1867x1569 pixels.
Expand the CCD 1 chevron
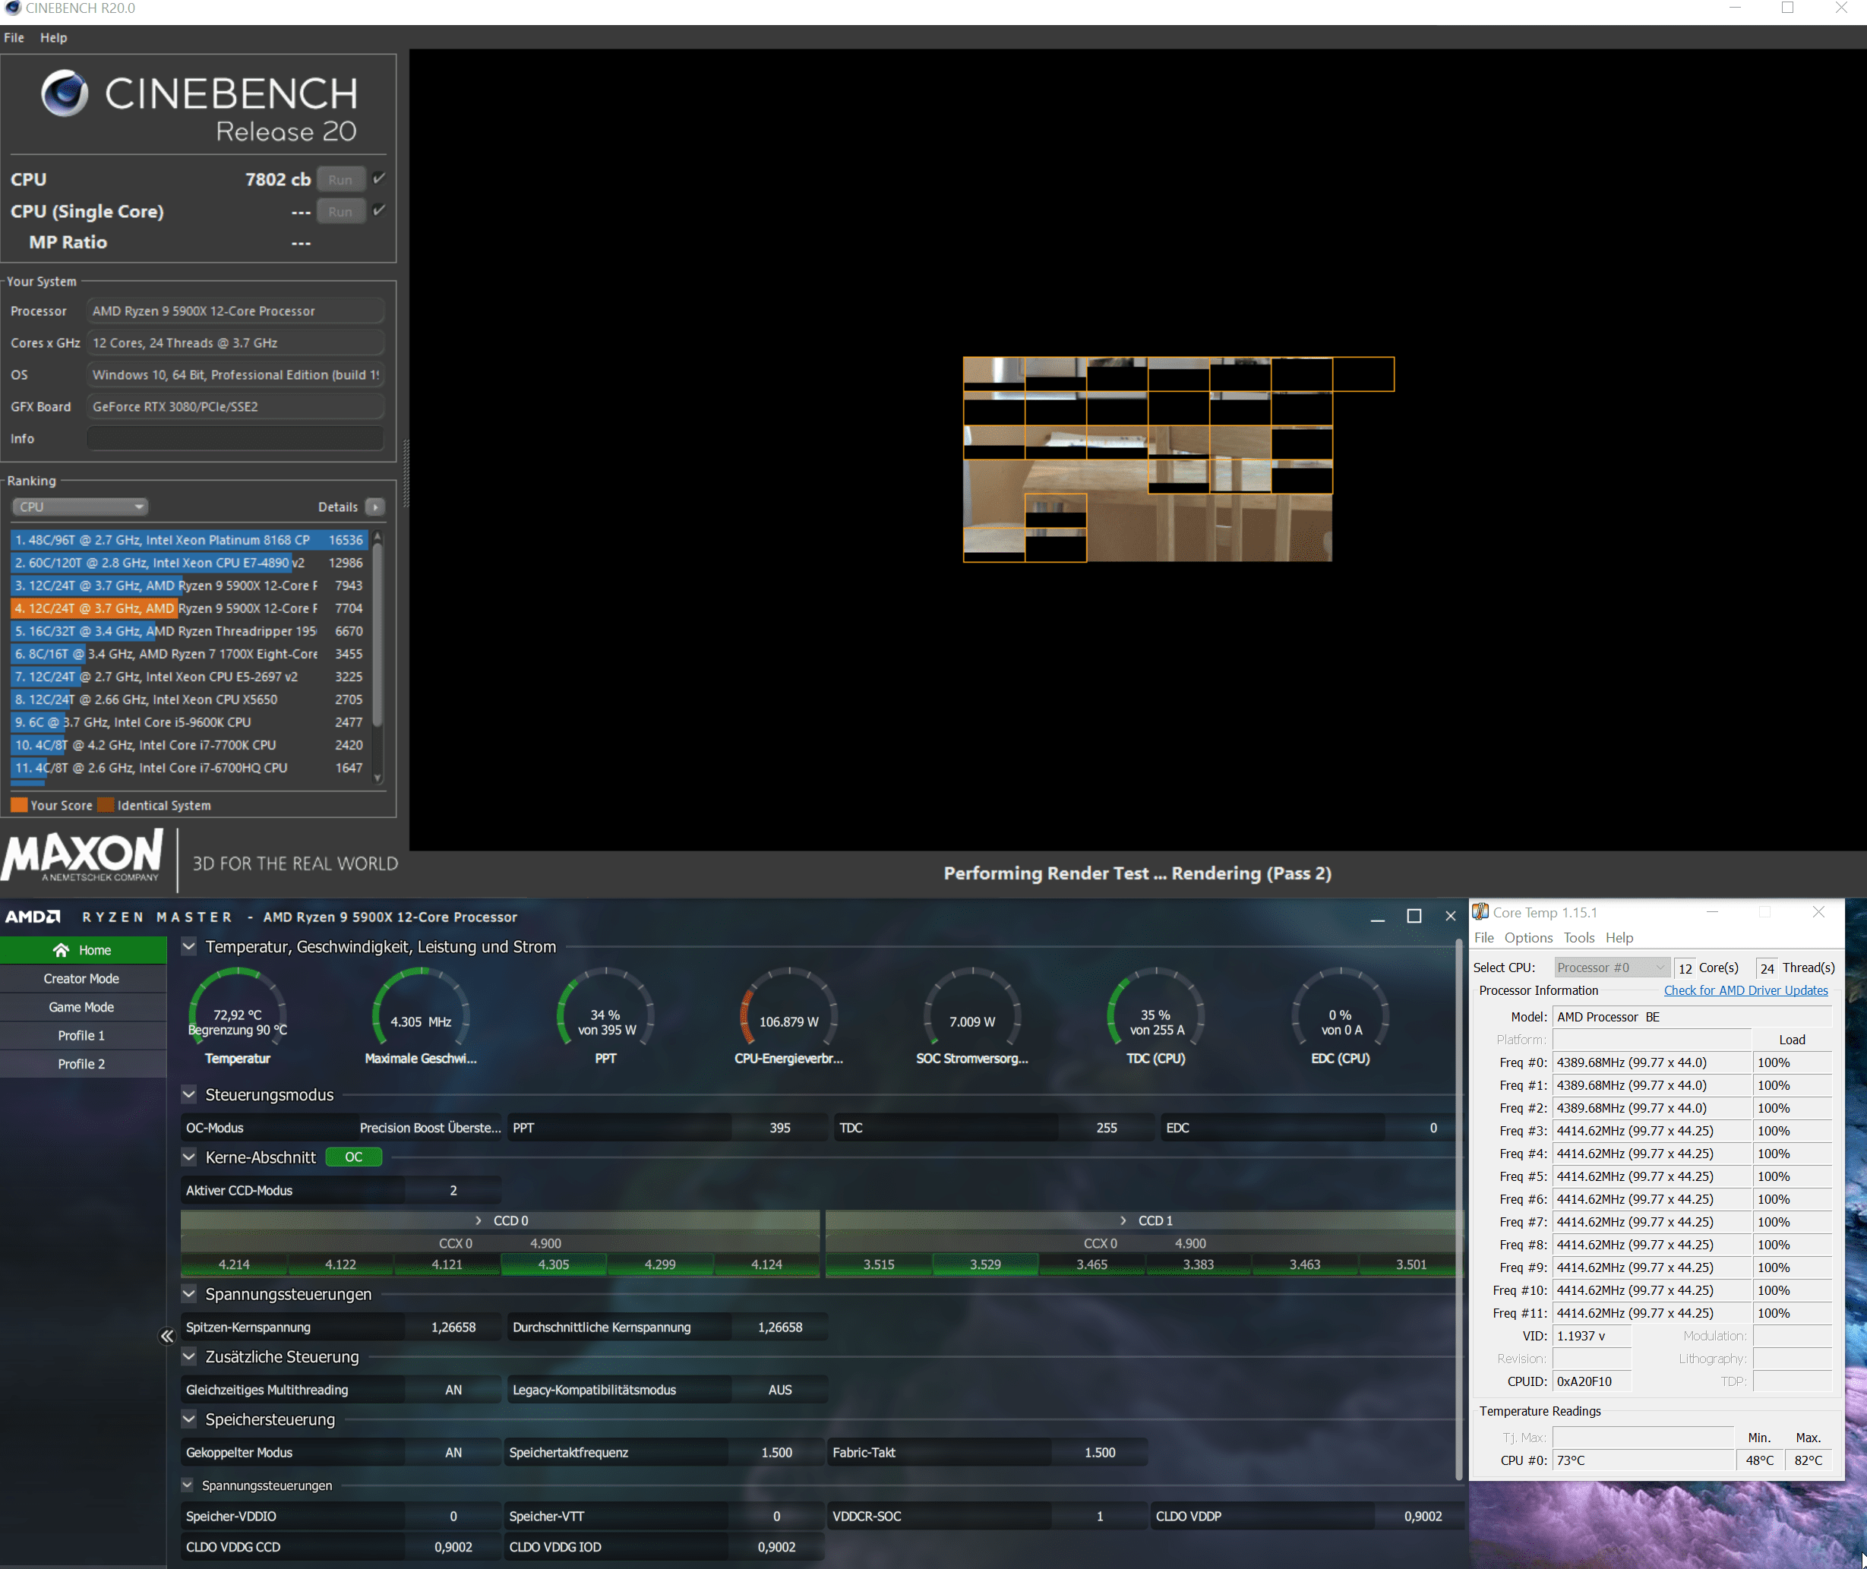[x=1123, y=1220]
